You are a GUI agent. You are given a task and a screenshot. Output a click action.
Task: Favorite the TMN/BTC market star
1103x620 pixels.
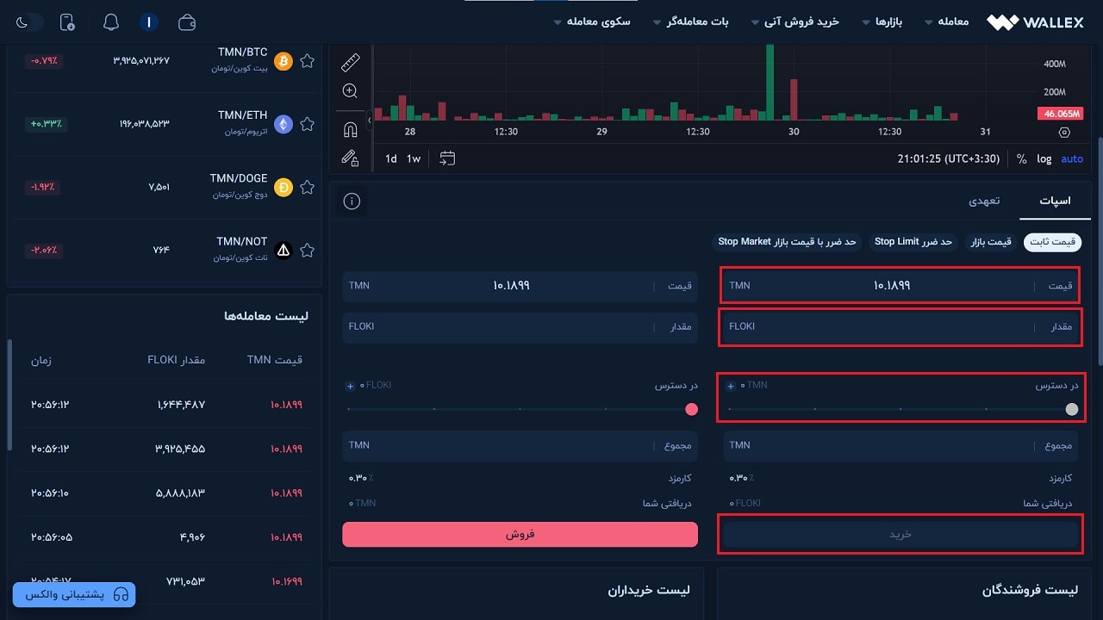pyautogui.click(x=307, y=61)
